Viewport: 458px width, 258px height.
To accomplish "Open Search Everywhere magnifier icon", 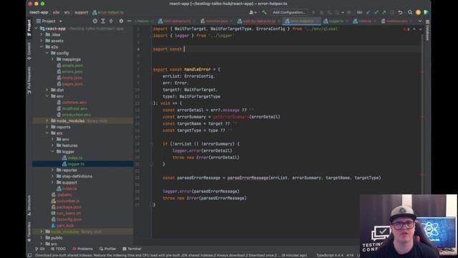I will pos(410,12).
